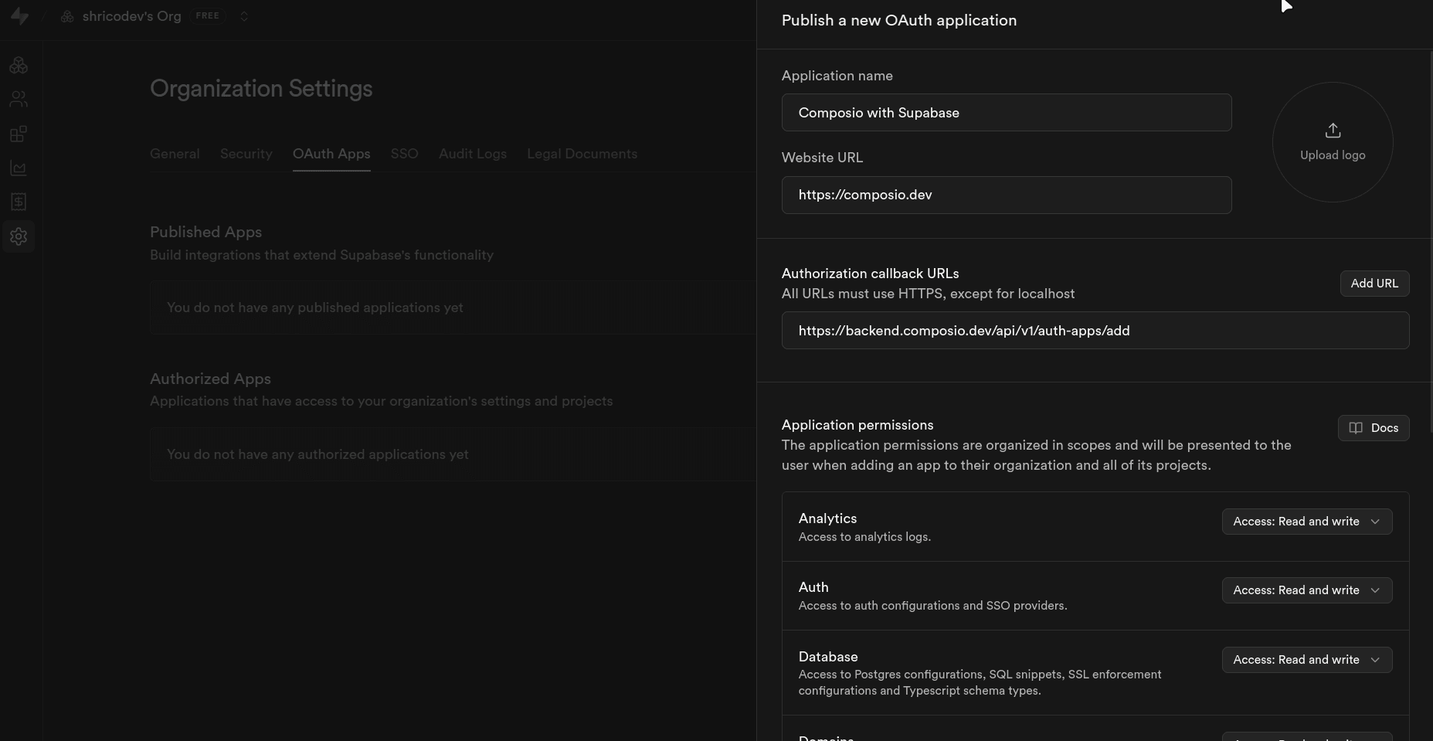Open the Audit Logs tab
Screen dimensions: 1433x741
pos(473,154)
